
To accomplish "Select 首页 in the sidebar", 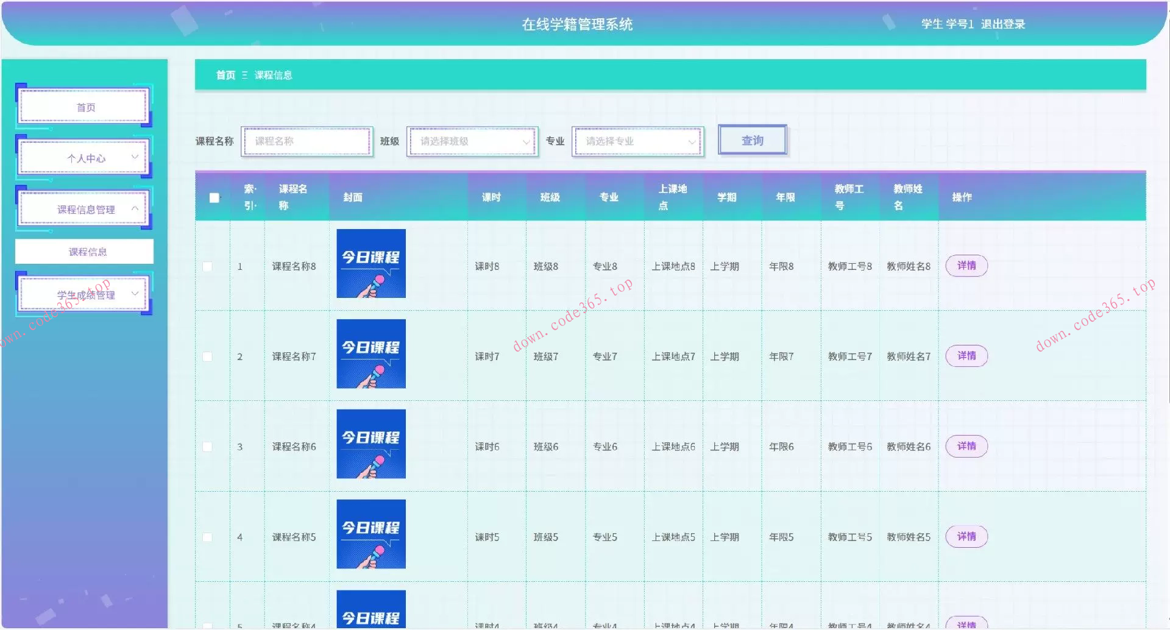I will [83, 106].
